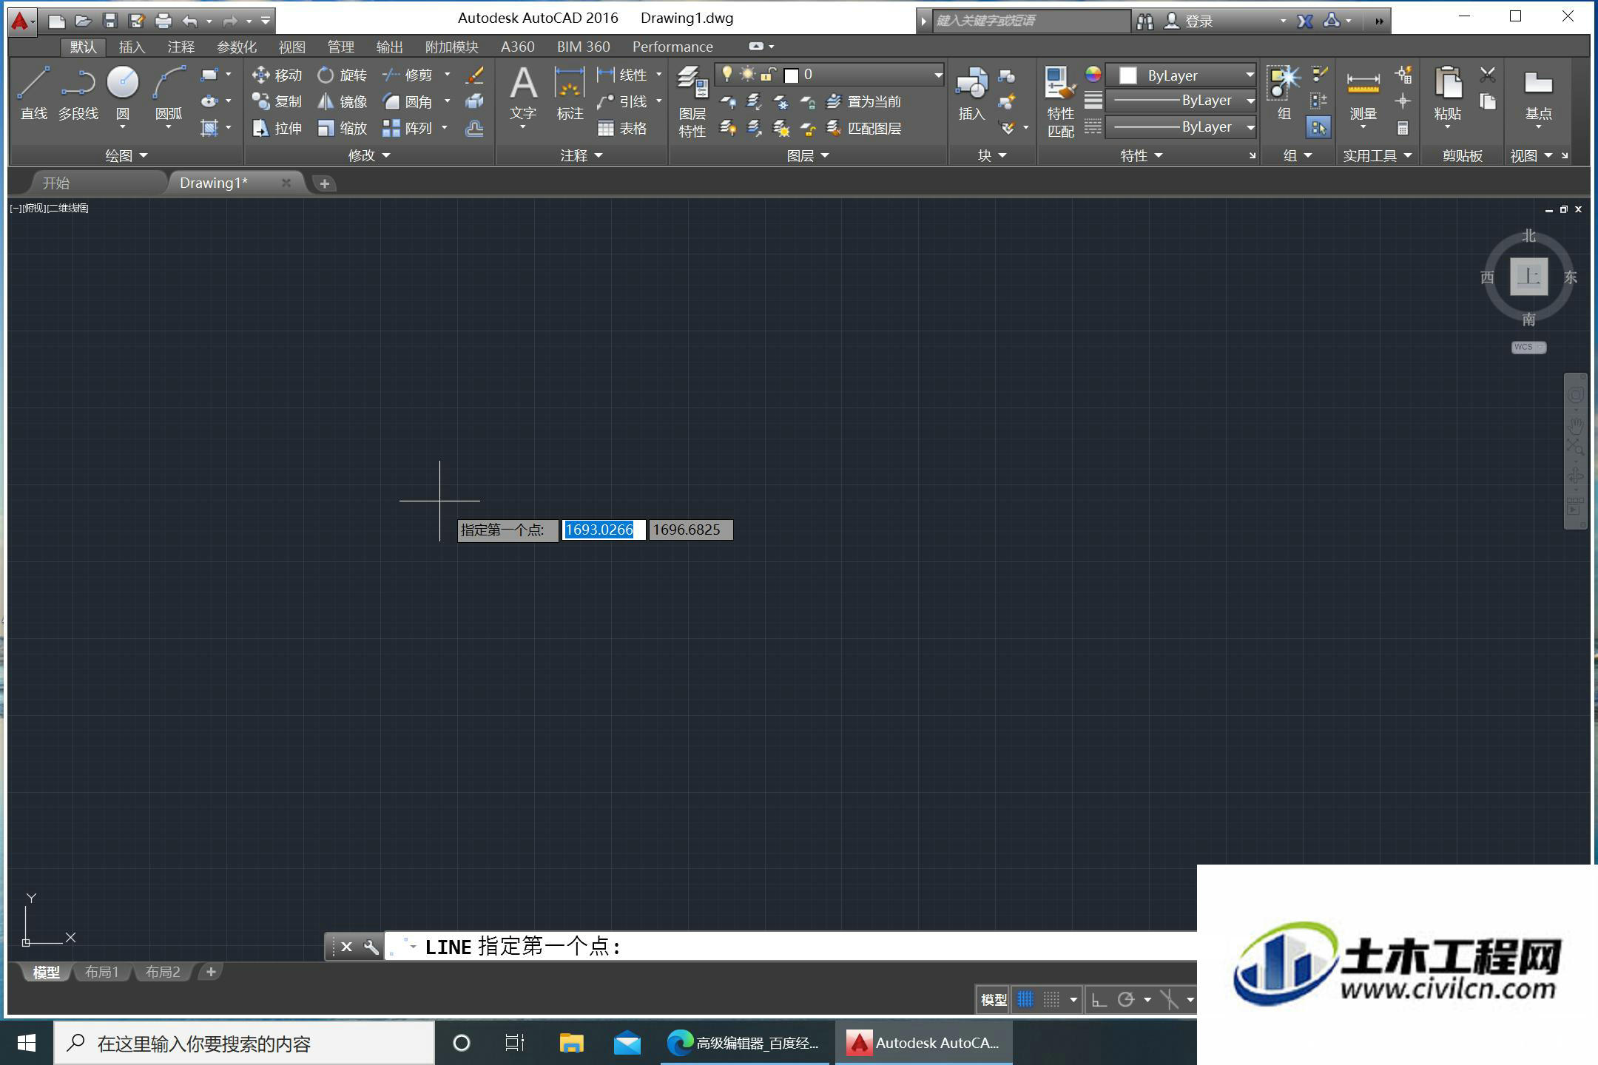Toggle layer 0 on/off lightbulb
The height and width of the screenshot is (1065, 1598).
pyautogui.click(x=727, y=74)
